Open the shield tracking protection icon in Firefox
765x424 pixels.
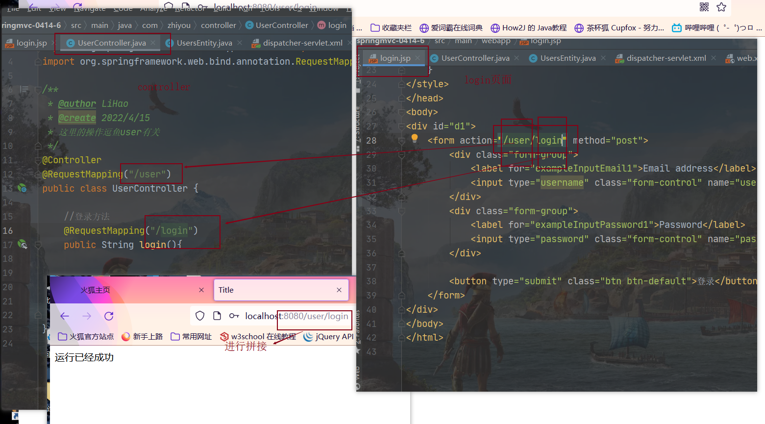point(200,316)
